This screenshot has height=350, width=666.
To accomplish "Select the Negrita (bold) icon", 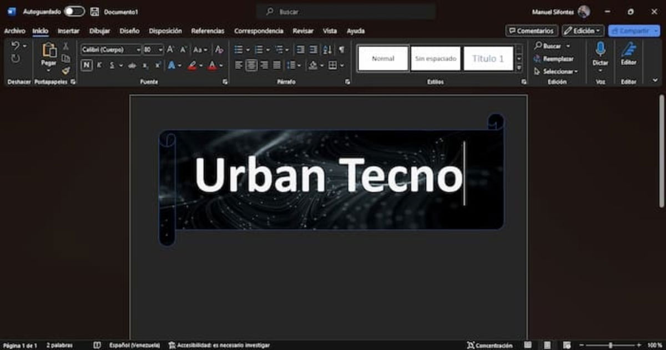I will [x=86, y=65].
